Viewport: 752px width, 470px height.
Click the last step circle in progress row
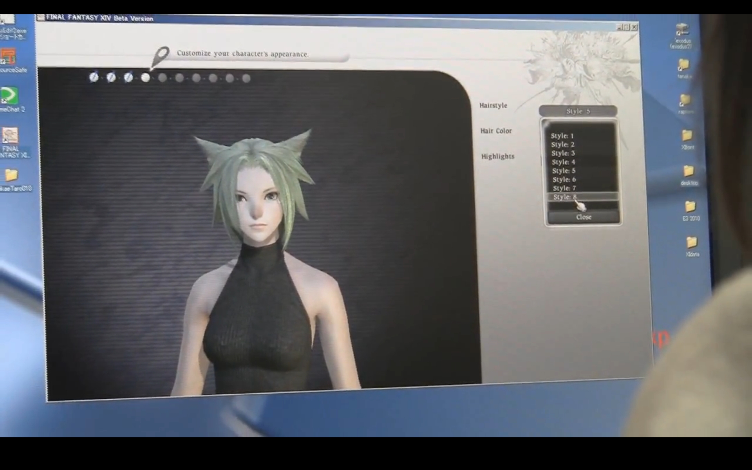pos(246,78)
